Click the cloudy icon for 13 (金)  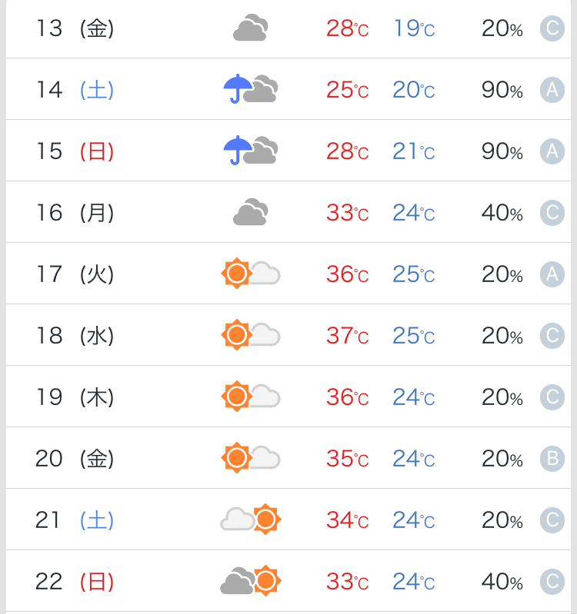point(251,28)
